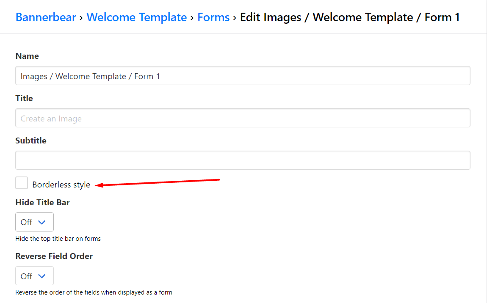Open the Bannerbear breadcrumb link

pos(46,17)
